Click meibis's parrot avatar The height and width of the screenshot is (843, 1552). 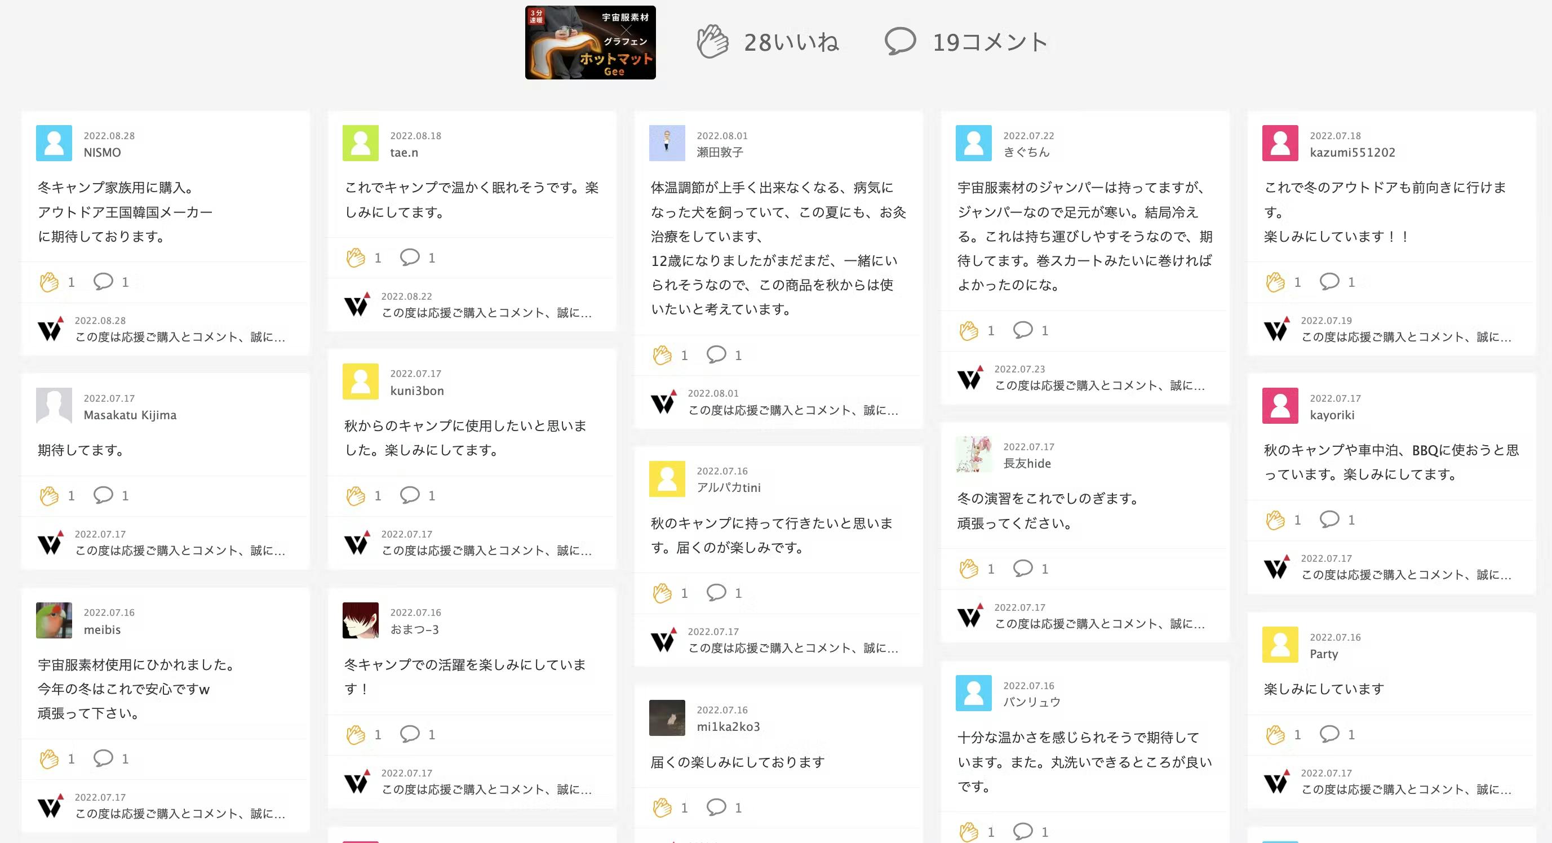point(54,620)
